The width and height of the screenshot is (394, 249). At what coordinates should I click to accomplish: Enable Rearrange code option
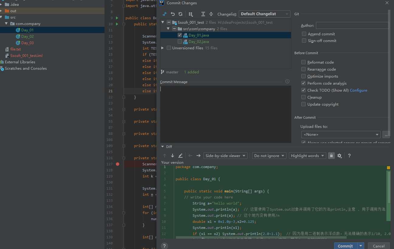(303, 69)
